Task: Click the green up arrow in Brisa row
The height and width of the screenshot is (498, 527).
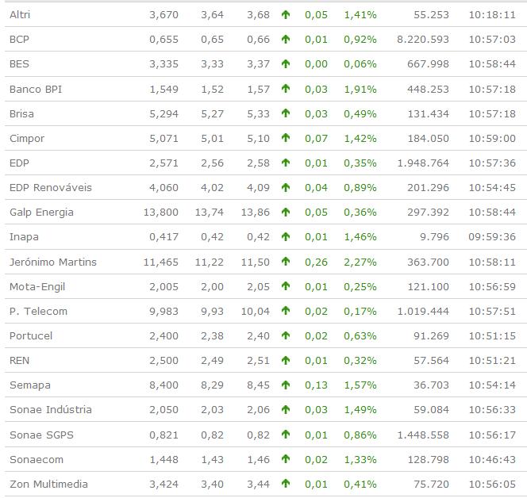Action: pos(286,113)
